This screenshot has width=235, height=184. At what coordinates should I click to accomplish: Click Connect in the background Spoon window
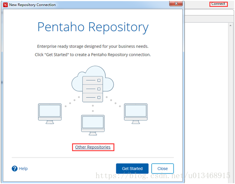[218, 4]
